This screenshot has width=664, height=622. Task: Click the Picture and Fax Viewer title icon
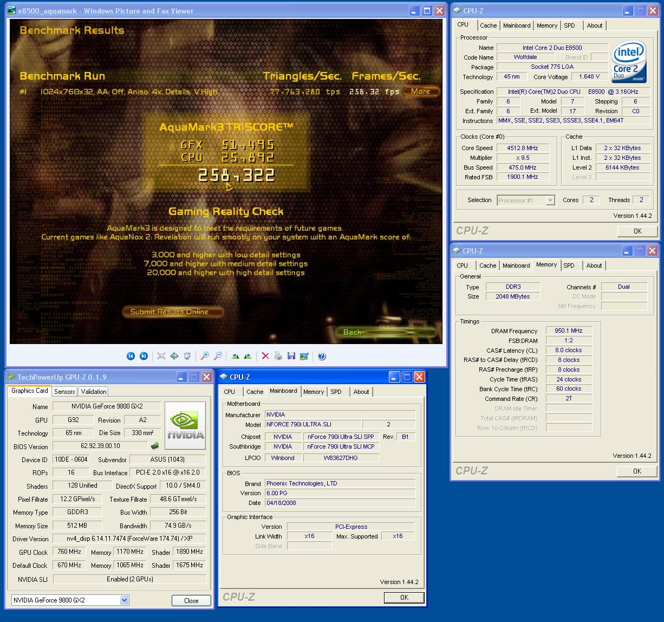tap(11, 10)
